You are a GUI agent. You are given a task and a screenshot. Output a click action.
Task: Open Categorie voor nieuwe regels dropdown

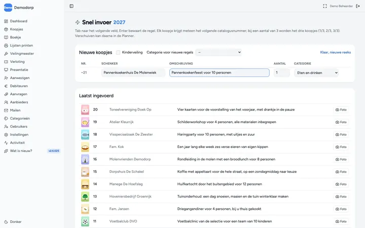tap(218, 52)
